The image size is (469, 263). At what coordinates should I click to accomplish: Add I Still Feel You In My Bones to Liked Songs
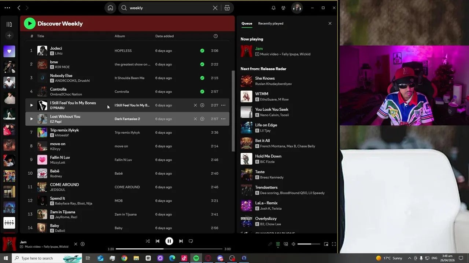click(x=202, y=105)
